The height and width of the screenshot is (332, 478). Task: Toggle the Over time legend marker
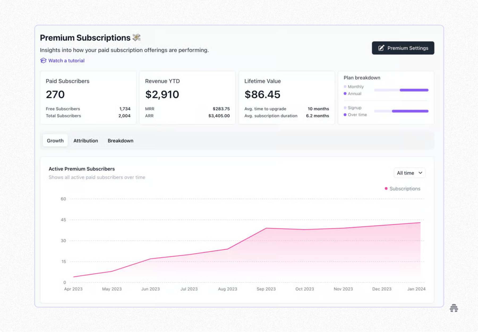click(x=344, y=114)
